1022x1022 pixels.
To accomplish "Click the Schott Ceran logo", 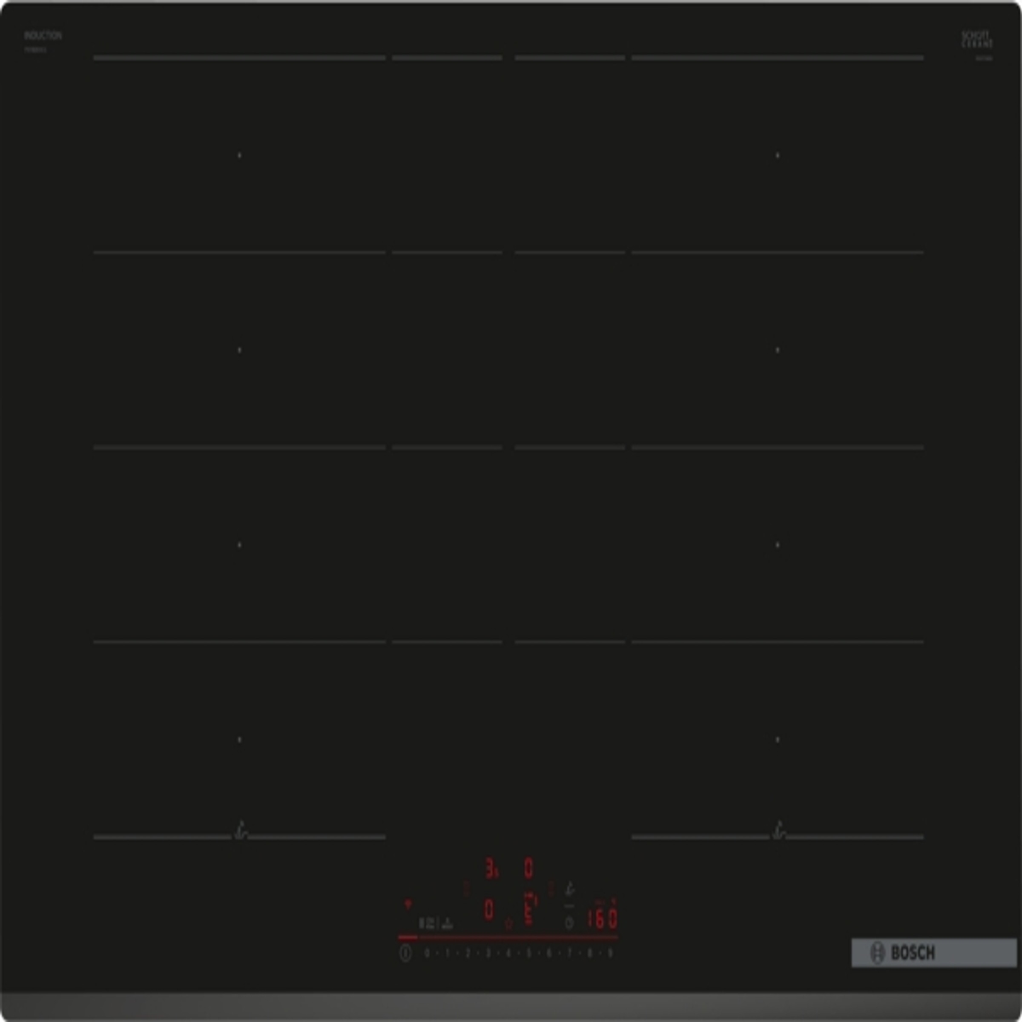I will (977, 40).
